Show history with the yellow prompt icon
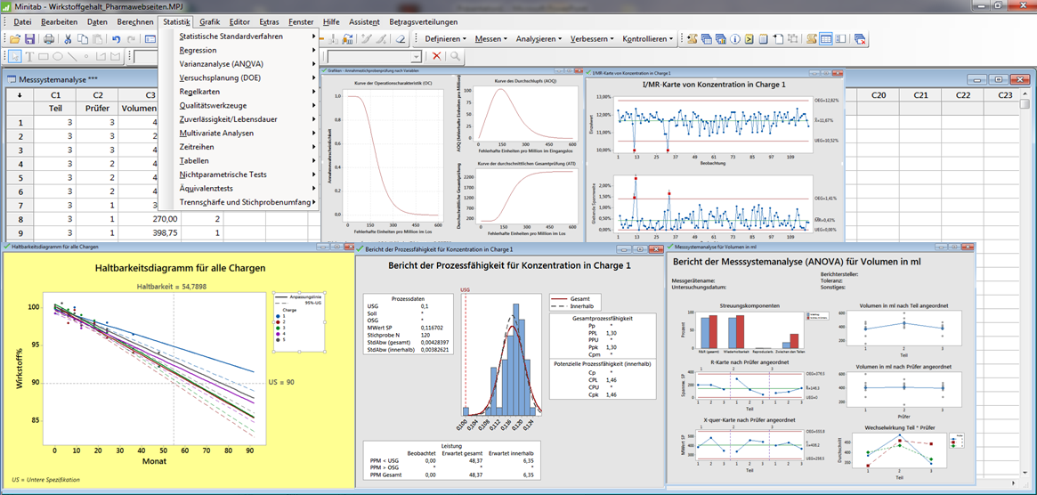 tap(749, 38)
